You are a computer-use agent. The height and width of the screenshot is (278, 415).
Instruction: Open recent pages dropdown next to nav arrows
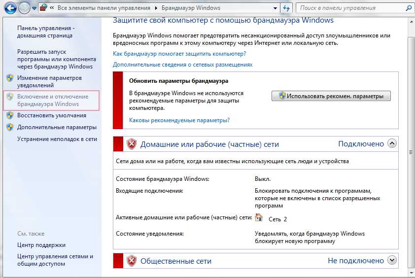tap(34, 8)
